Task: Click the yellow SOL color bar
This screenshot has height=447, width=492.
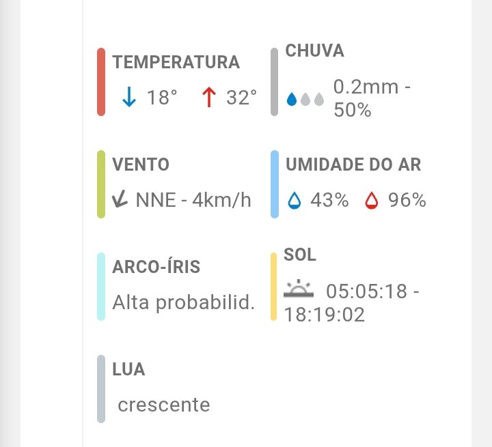Action: 273,285
